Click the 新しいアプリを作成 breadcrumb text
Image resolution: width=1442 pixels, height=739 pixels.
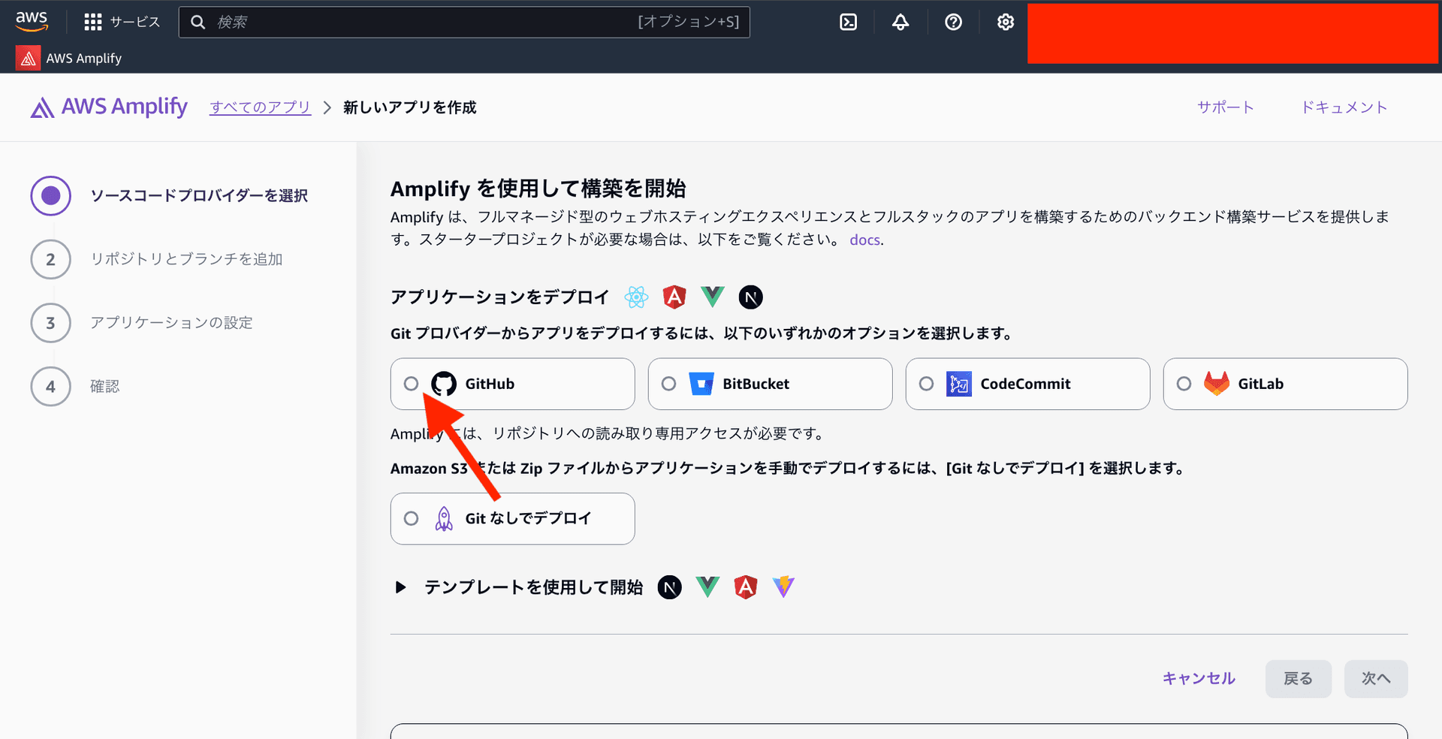coord(410,107)
